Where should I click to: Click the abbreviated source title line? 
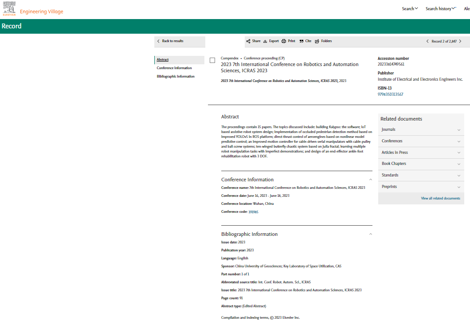[x=266, y=282]
